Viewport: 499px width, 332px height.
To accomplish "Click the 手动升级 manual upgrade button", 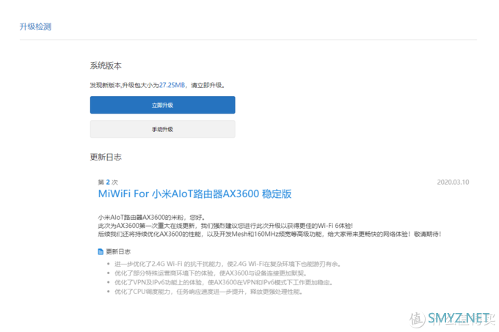I will [162, 129].
